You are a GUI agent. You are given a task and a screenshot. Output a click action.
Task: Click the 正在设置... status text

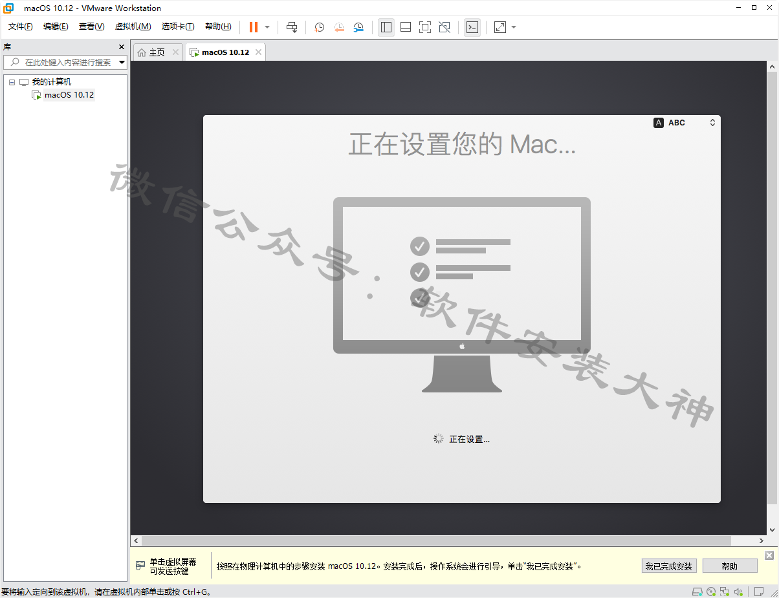(469, 440)
